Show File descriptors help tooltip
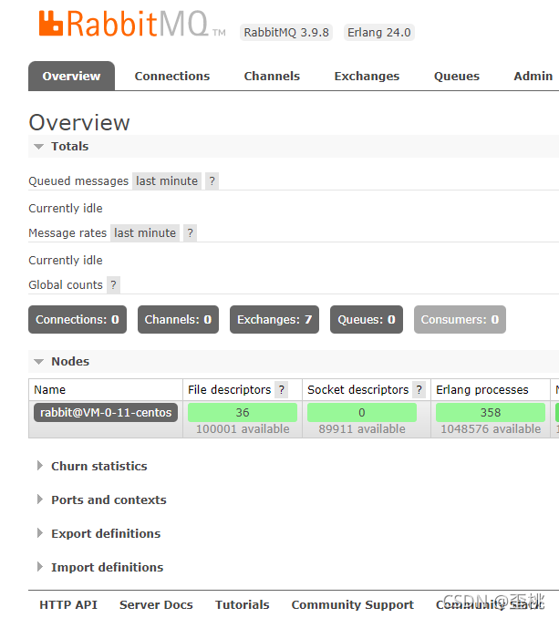This screenshot has width=559, height=618. coord(282,390)
